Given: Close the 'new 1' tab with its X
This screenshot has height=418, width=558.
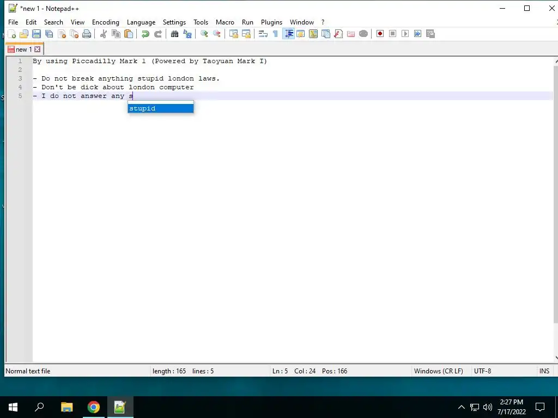Looking at the screenshot, I should 38,50.
